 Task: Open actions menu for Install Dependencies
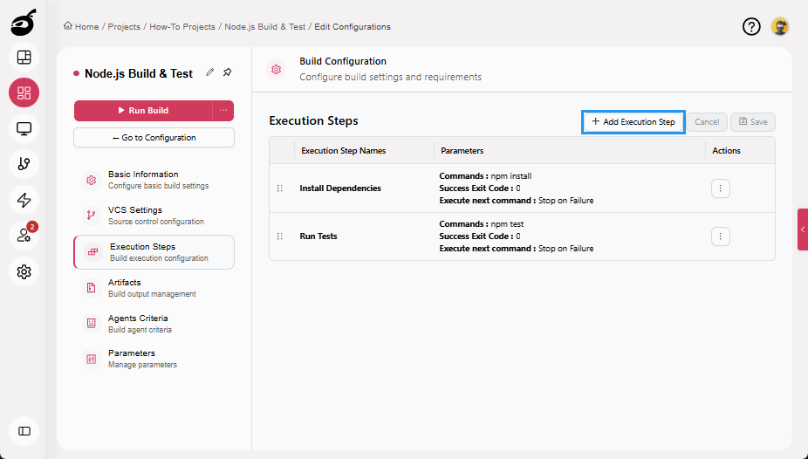[x=721, y=188]
